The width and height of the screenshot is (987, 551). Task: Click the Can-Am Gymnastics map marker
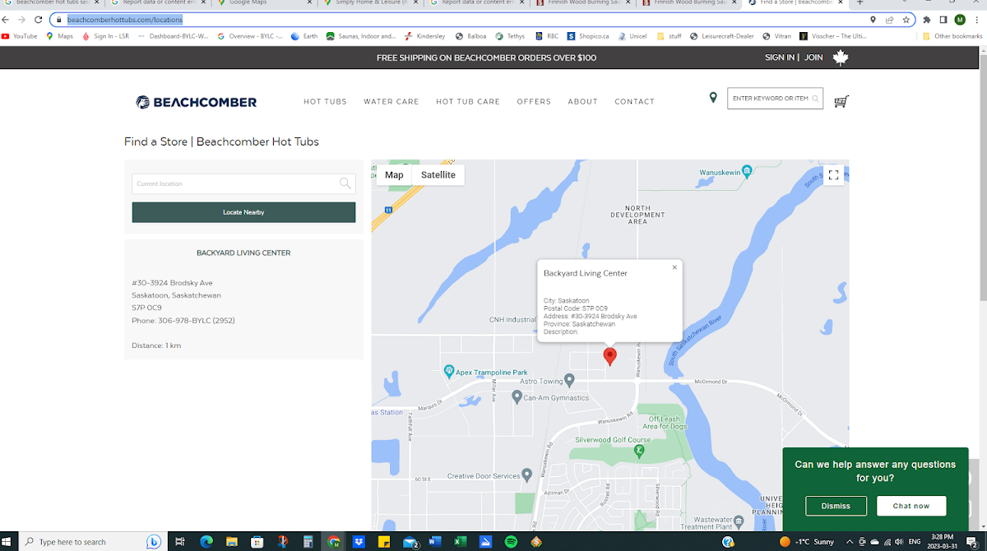point(517,397)
